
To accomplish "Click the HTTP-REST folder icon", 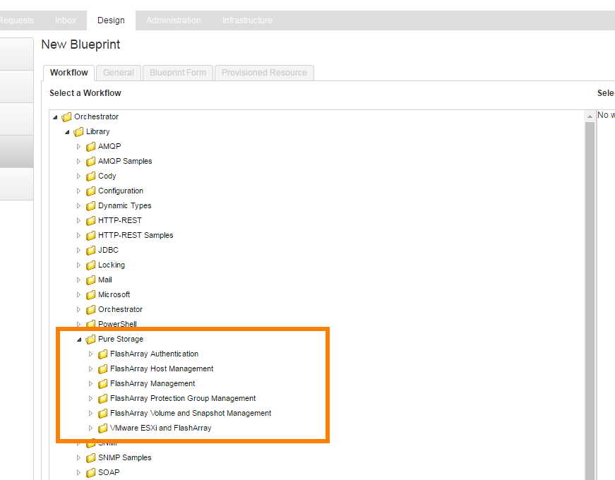I will 90,221.
